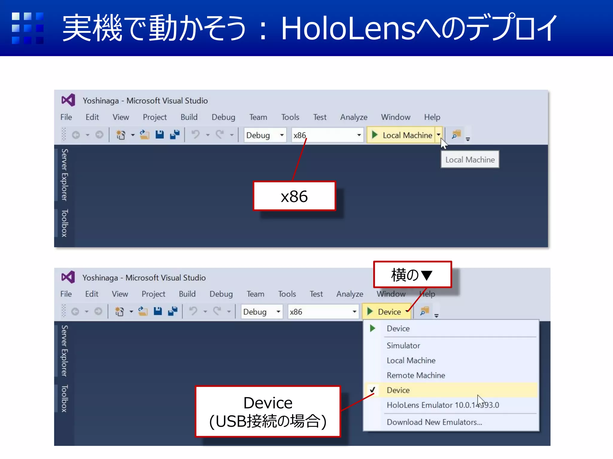613x459 pixels.
Task: Open New Project dropdown arrow in upper toolbar
Action: click(x=133, y=135)
